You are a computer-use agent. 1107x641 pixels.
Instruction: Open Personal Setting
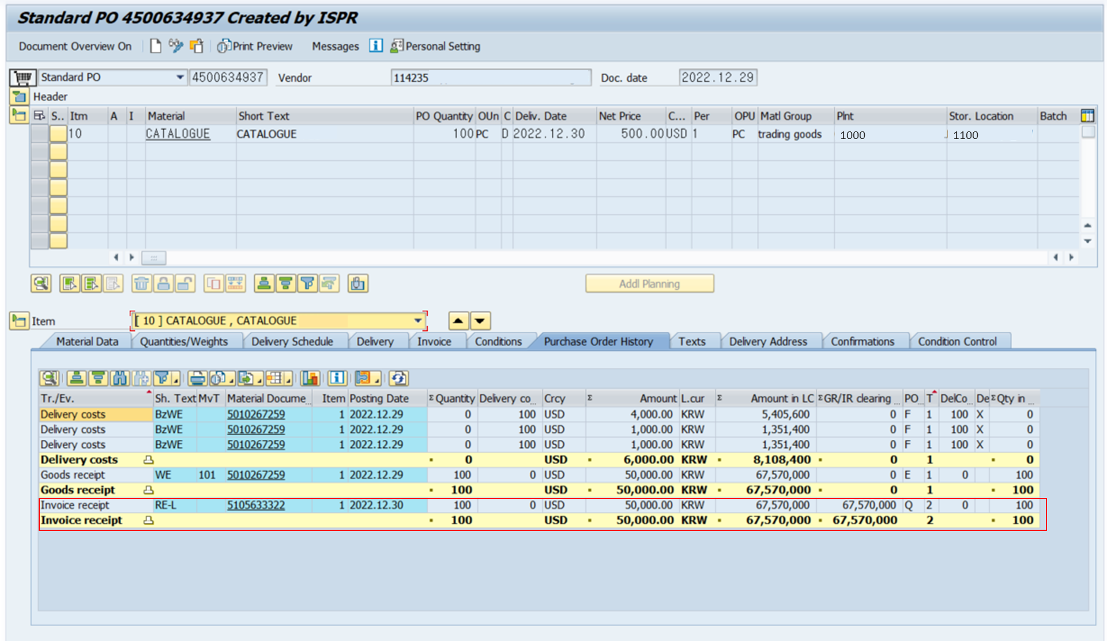pyautogui.click(x=435, y=46)
